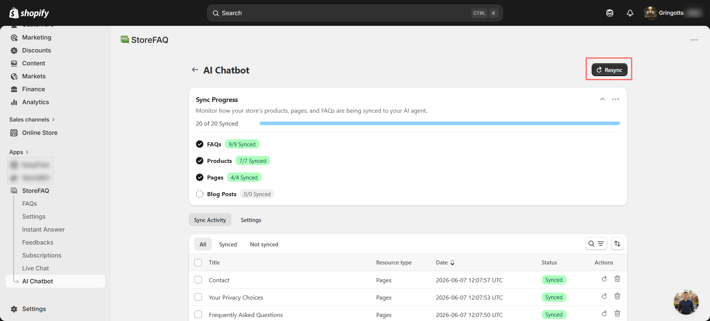710x321 pixels.
Task: Click the Shopify logo
Action: click(x=29, y=13)
